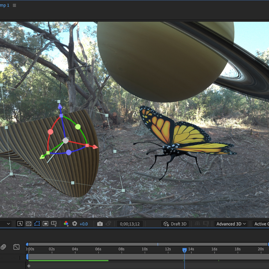The height and width of the screenshot is (269, 269).
Task: Open the Active Camera view dropdown
Action: click(261, 224)
